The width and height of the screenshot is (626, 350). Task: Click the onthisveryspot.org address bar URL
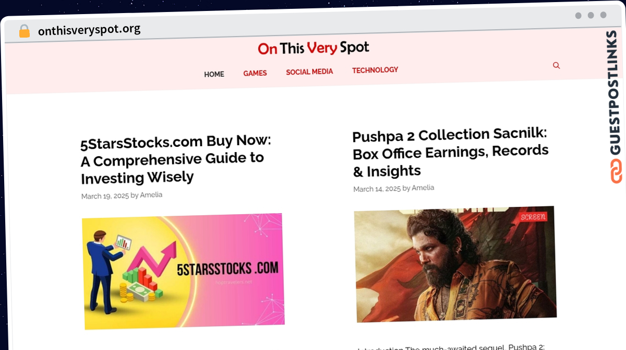(x=89, y=30)
